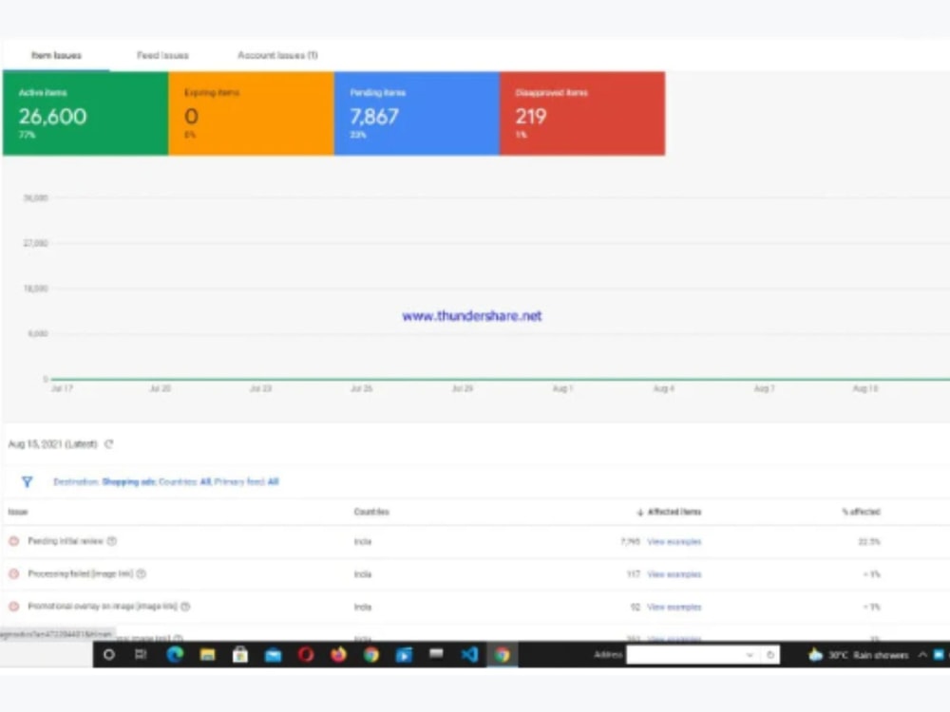Switch to the active Chrome window on the taskbar
Viewport: 950px width, 712px height.
503,654
